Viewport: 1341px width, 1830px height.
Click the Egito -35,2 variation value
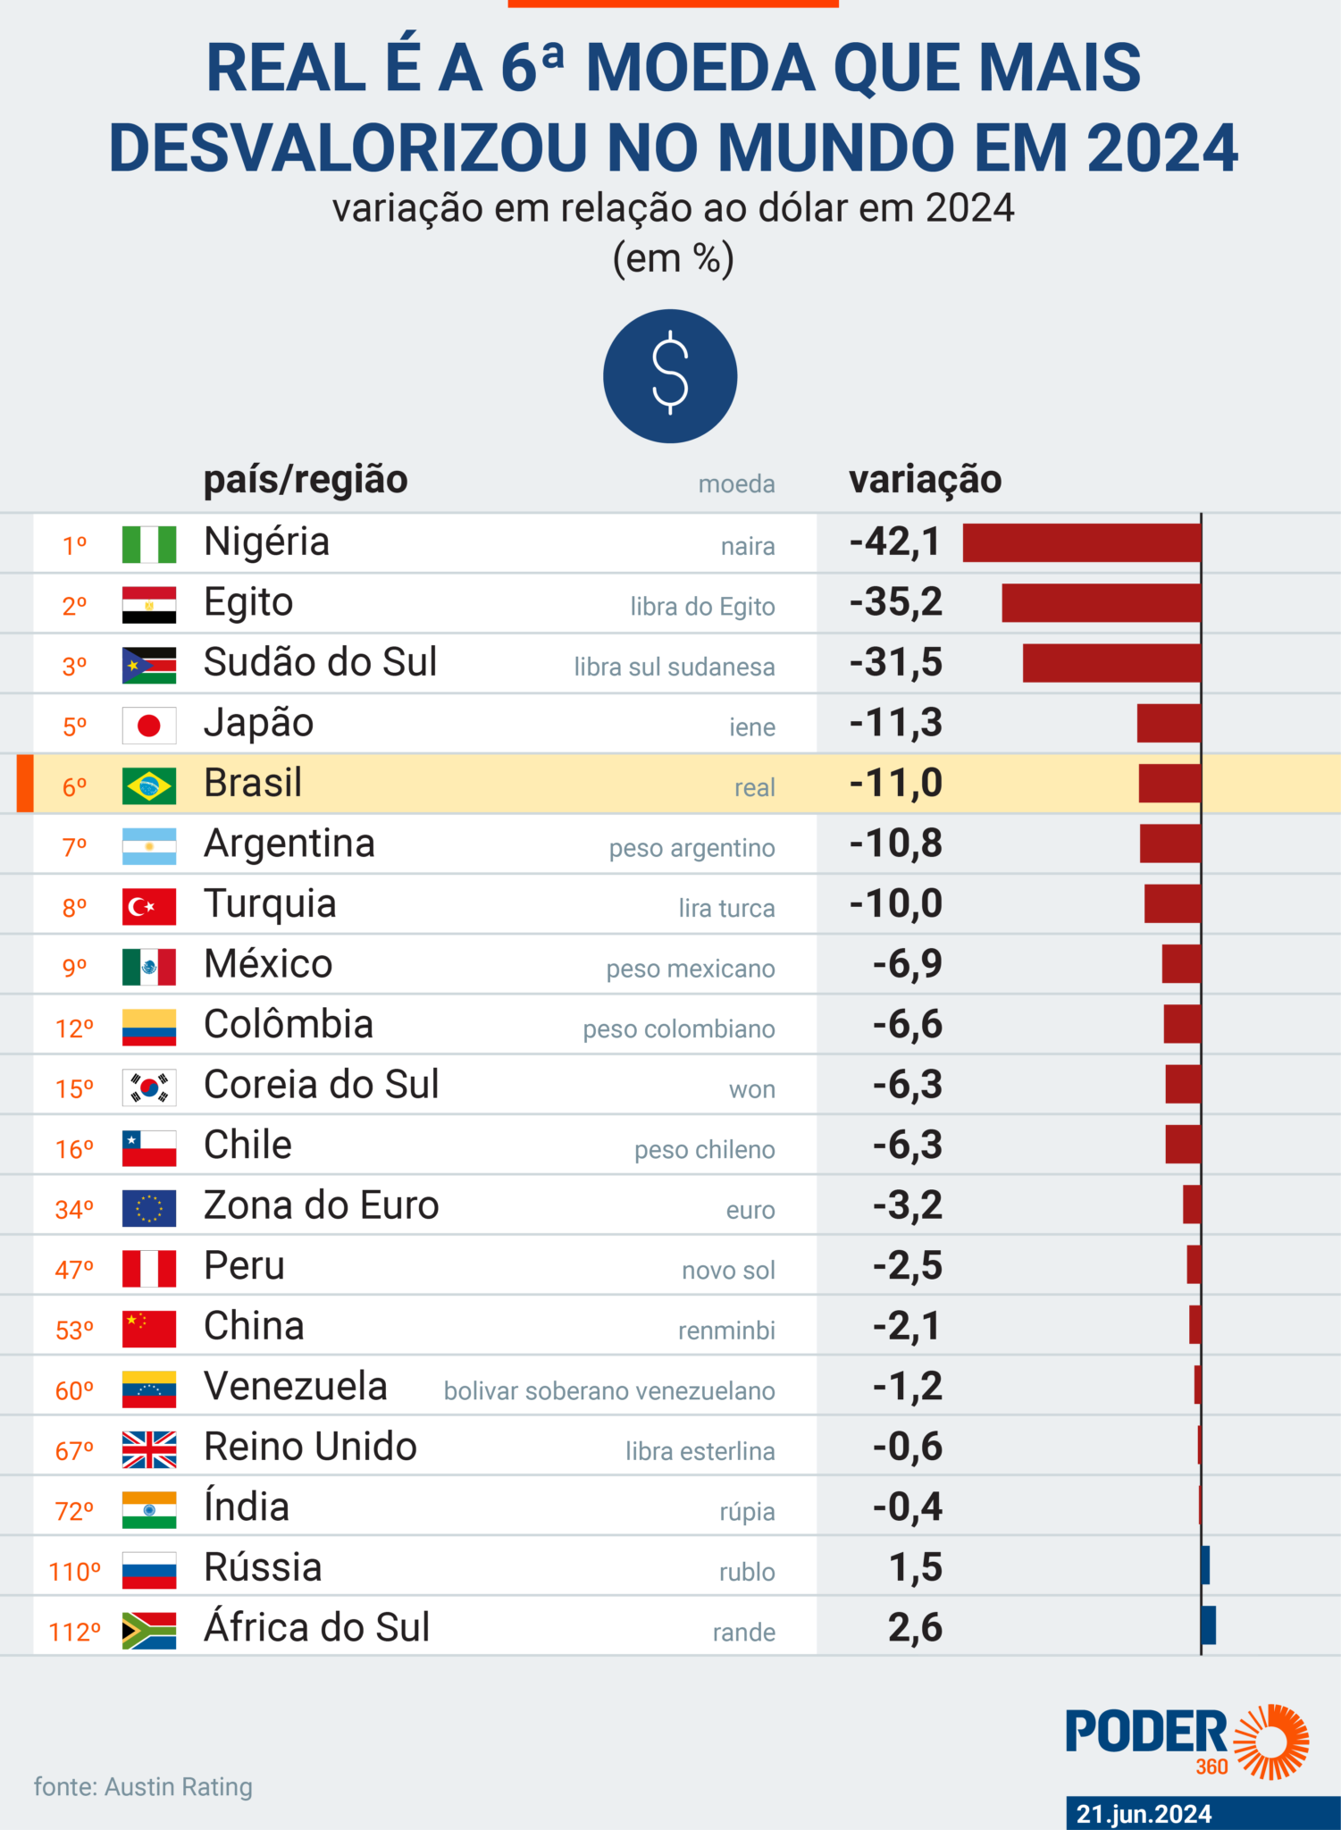pyautogui.click(x=895, y=602)
